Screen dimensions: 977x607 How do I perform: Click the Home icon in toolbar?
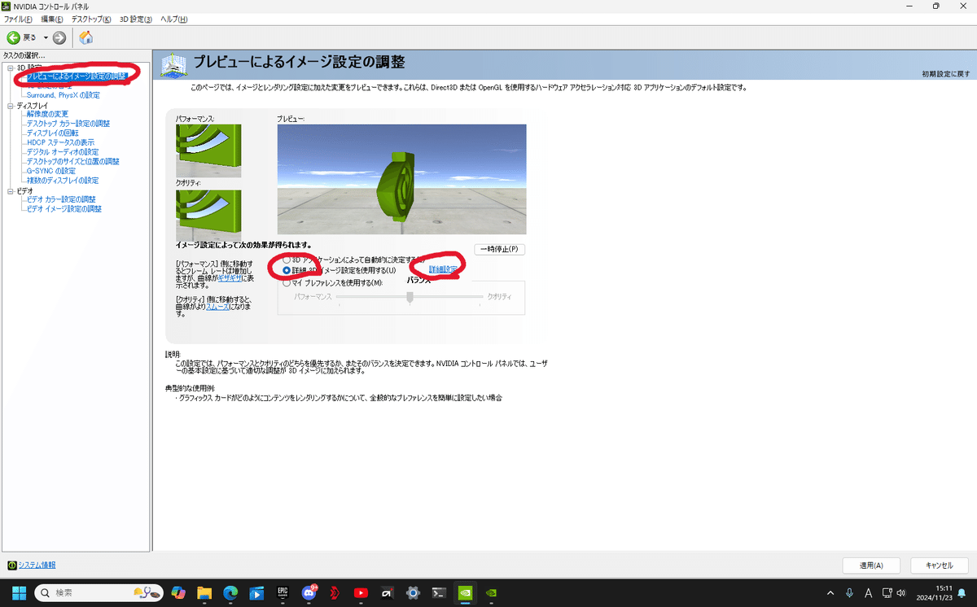85,37
